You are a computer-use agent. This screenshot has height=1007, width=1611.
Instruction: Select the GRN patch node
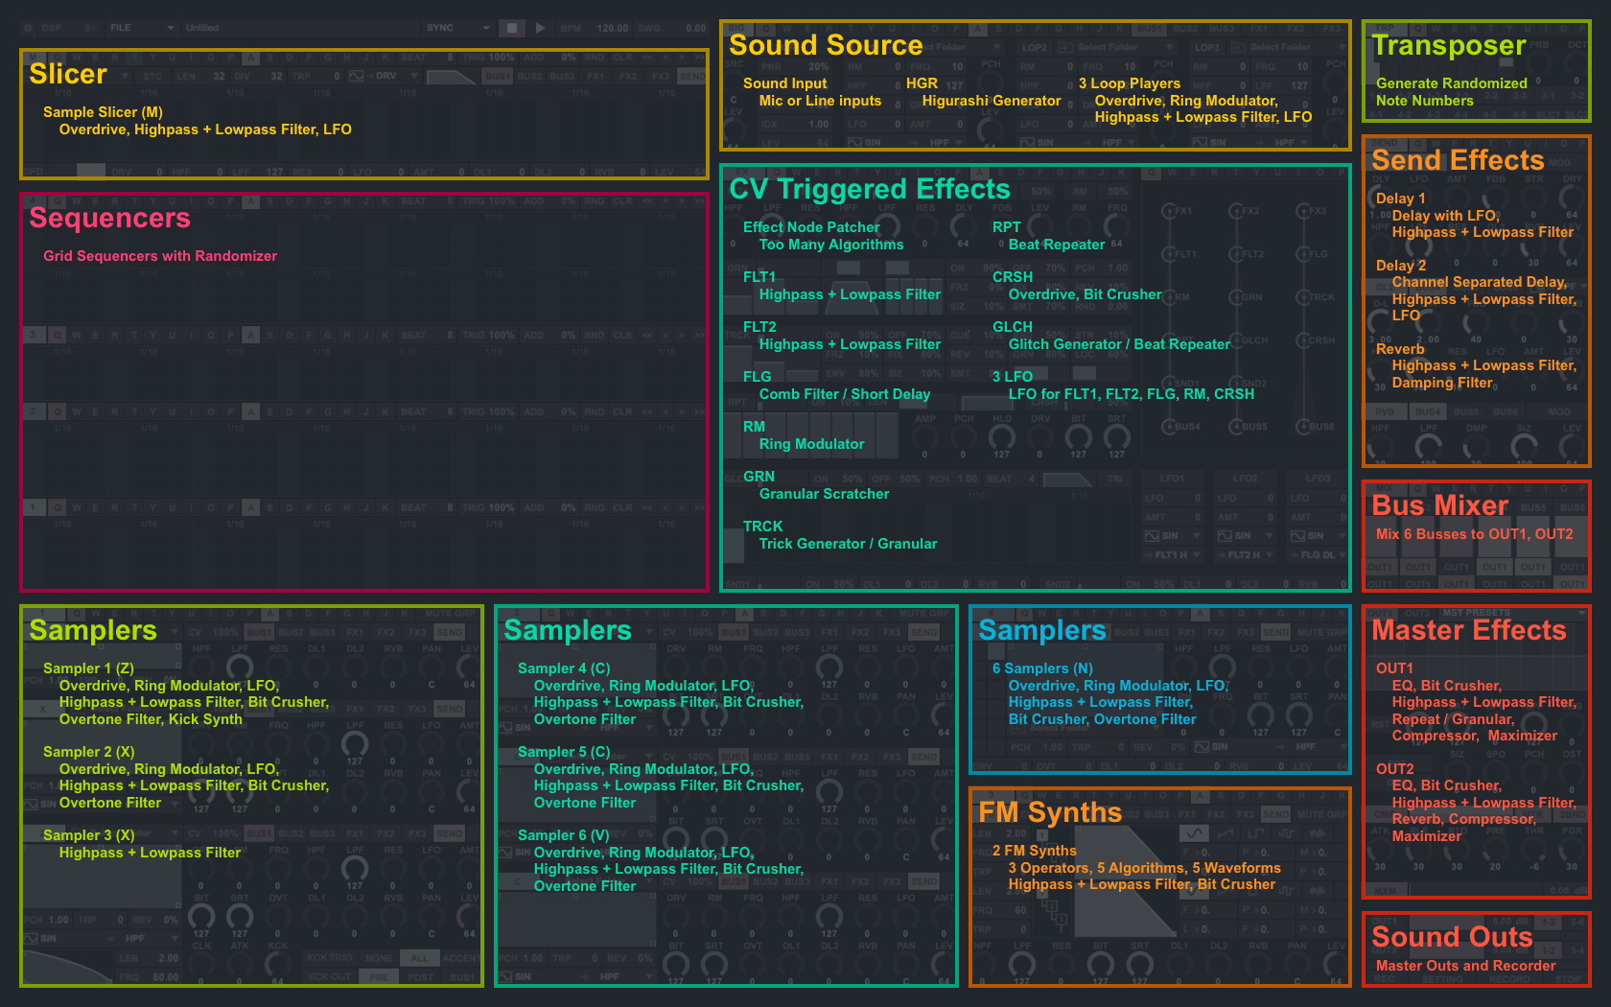[x=1236, y=297]
